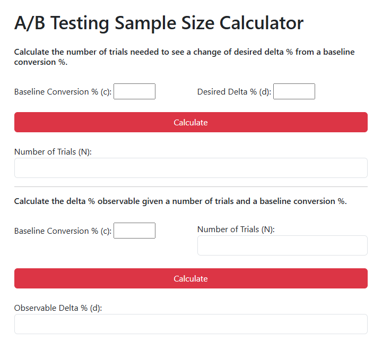Click the 'Desired Delta % (d):' label
Image resolution: width=382 pixels, height=340 pixels.
[234, 92]
